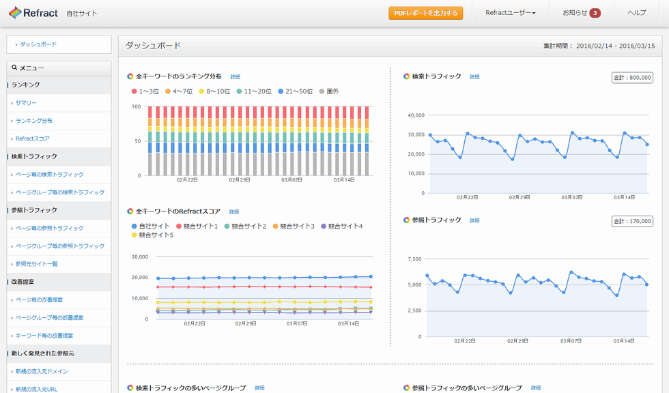This screenshot has width=669, height=393.
Task: Click the icon beside 検索トラフィックの多いページグループ
Action: click(130, 388)
